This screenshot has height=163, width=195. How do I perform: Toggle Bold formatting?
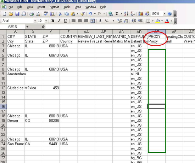pyautogui.click(x=52, y=21)
